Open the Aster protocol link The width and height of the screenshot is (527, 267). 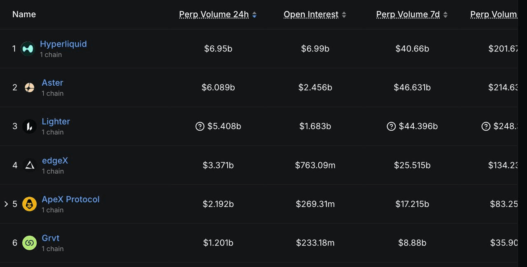click(52, 83)
